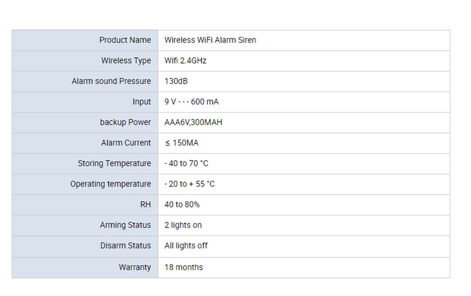
Task: Click the 9 V 600 mA value
Action: (191, 102)
